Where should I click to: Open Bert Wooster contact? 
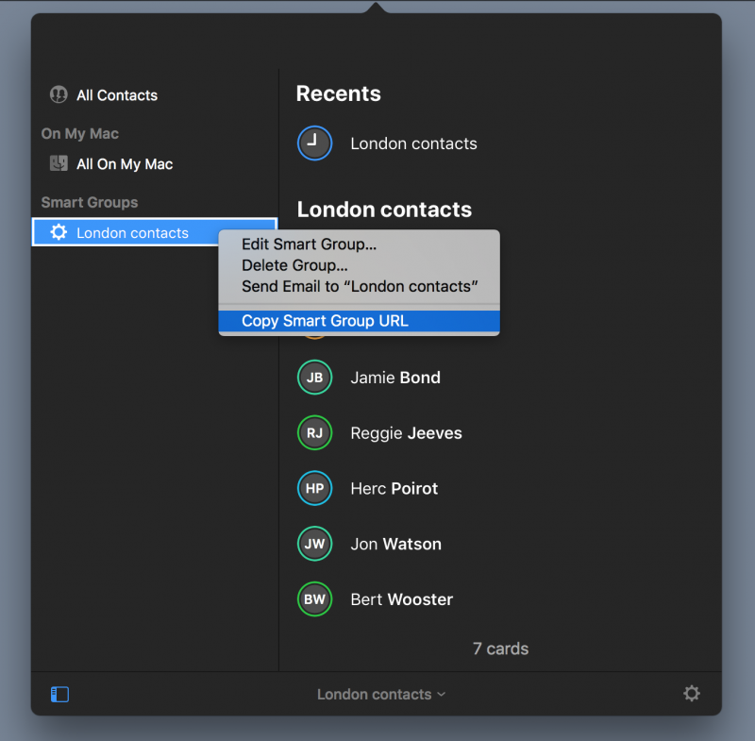click(x=402, y=599)
